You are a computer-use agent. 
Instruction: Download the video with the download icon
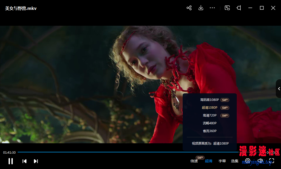point(201,8)
